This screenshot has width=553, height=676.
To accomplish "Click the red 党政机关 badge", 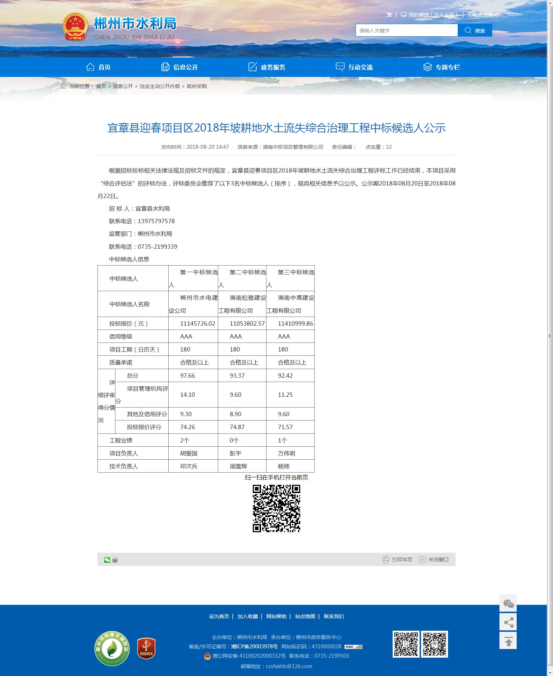I will click(146, 648).
